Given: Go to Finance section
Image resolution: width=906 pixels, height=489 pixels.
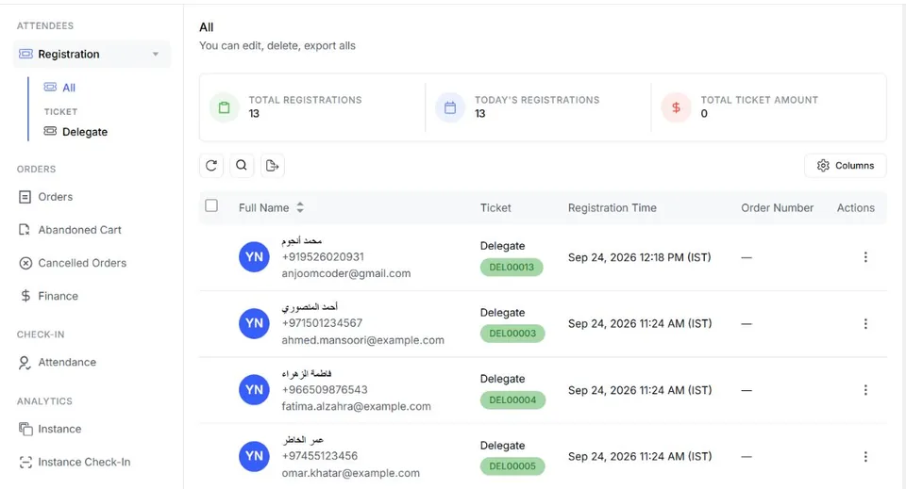Looking at the screenshot, I should point(58,296).
